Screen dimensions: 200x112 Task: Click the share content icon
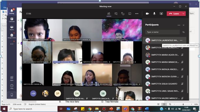tap(161, 13)
